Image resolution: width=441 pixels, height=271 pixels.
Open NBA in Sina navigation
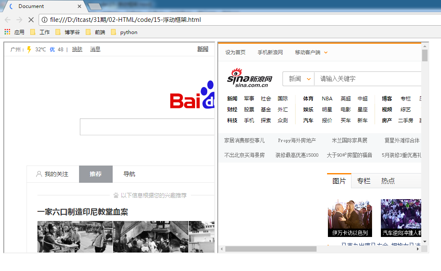327,99
